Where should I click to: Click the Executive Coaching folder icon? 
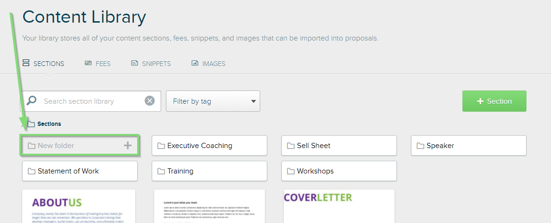pyautogui.click(x=161, y=146)
